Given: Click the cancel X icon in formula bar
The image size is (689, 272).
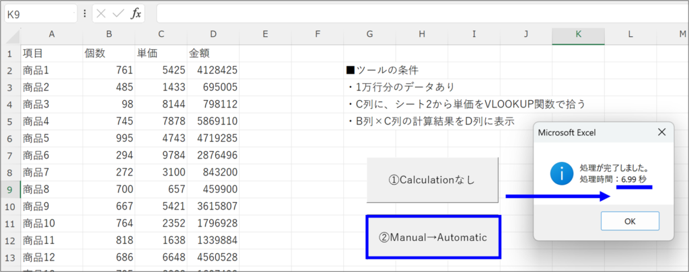Looking at the screenshot, I should click(x=101, y=13).
